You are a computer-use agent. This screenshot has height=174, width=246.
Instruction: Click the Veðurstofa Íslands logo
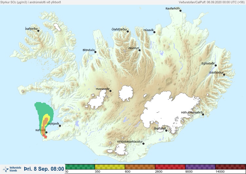[12, 169]
